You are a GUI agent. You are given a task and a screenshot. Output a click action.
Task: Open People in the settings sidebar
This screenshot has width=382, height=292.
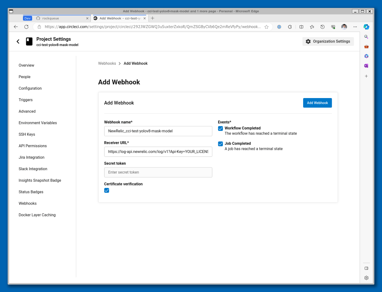coord(25,77)
